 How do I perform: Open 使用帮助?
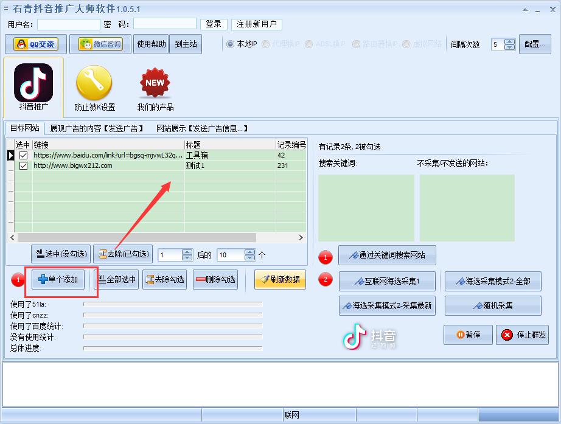pyautogui.click(x=151, y=44)
